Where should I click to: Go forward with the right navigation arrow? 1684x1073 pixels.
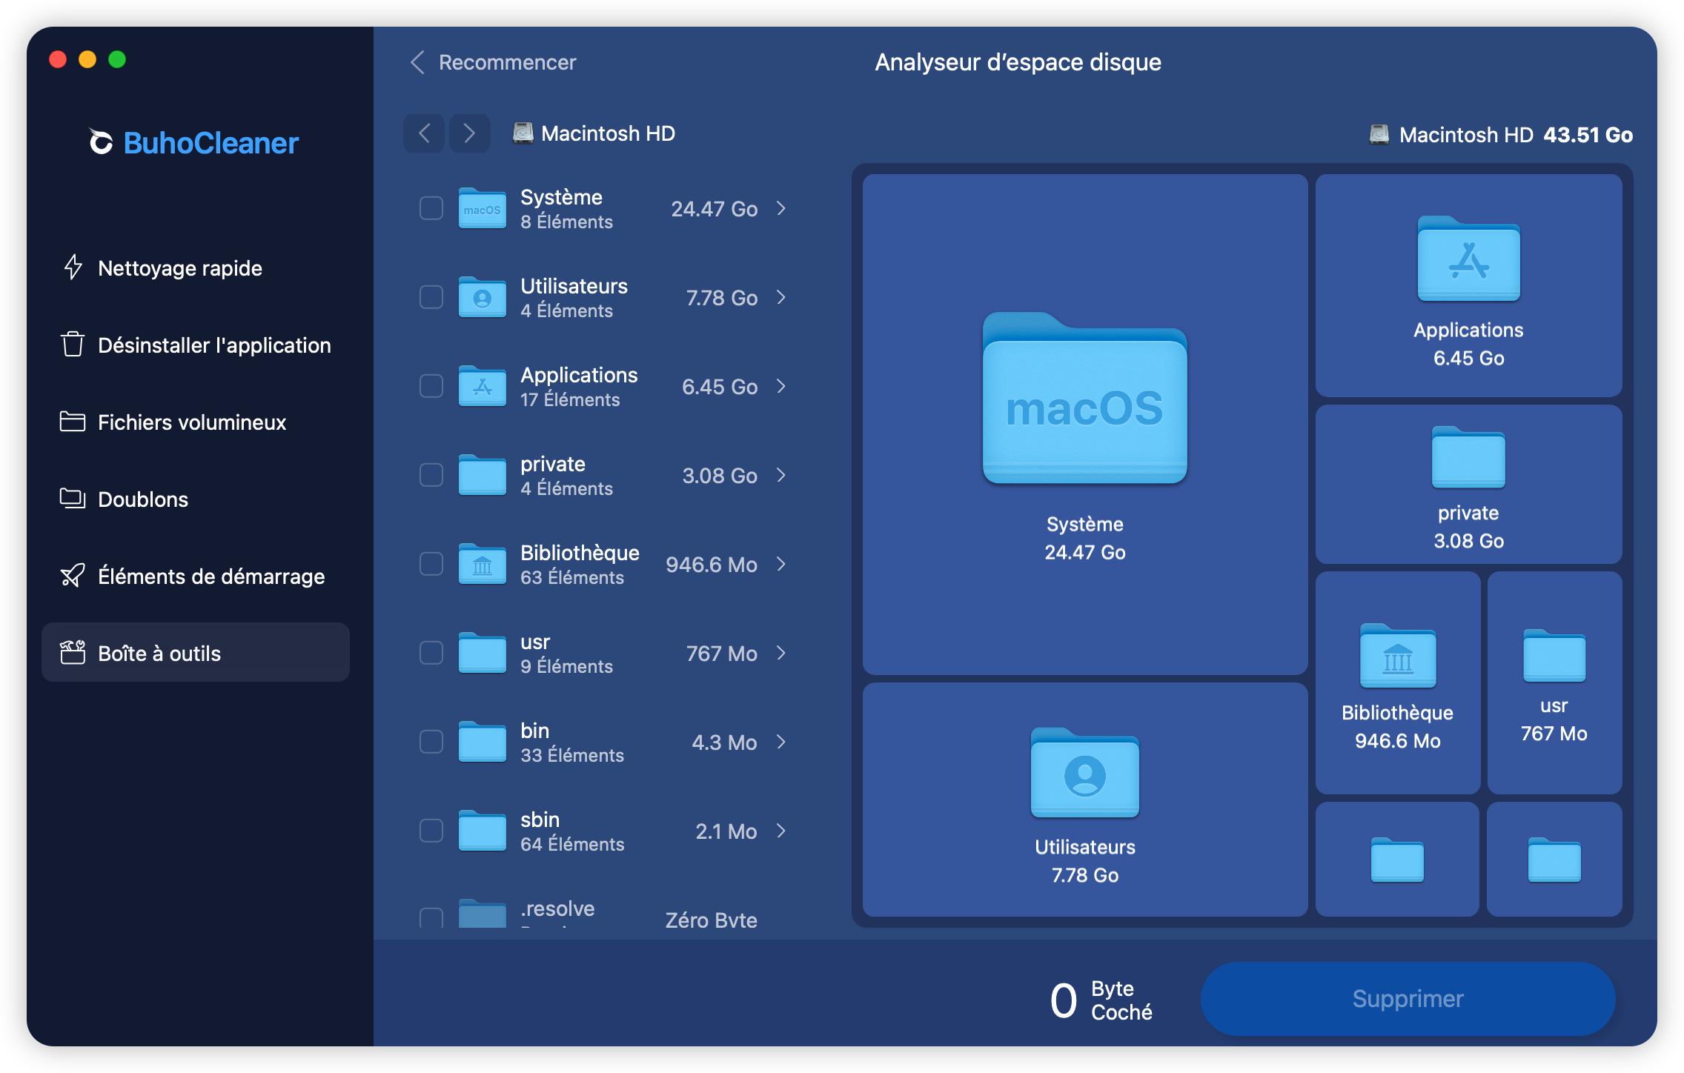tap(469, 133)
